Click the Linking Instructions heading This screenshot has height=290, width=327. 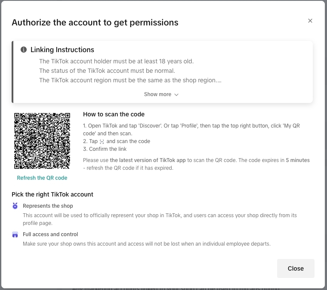click(x=62, y=50)
